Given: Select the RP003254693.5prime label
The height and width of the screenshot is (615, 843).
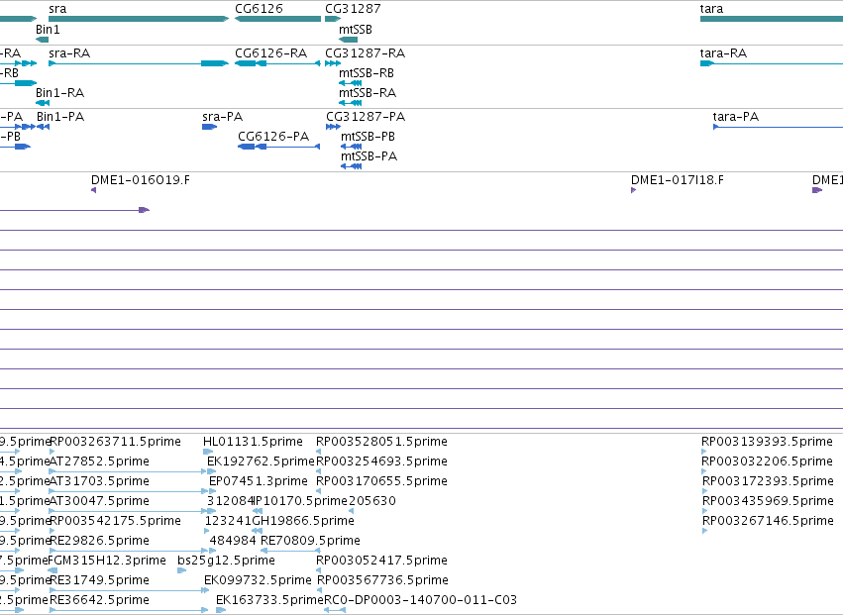Looking at the screenshot, I should (381, 461).
